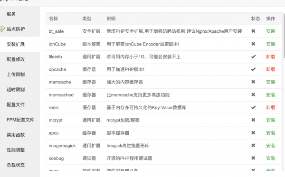The width and height of the screenshot is (285, 177).
Task: Click description 开源的PHP程序调试器
Action: (x=129, y=158)
